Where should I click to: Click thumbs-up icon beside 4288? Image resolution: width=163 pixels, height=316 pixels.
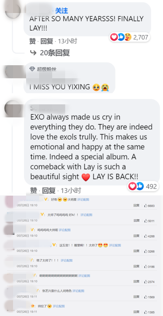(x=146, y=236)
